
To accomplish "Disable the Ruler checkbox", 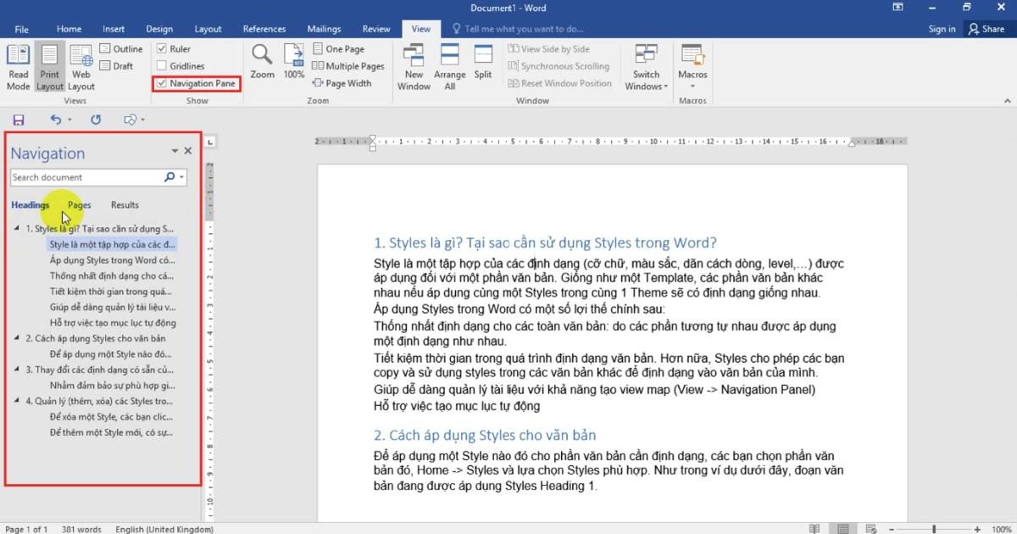I will [162, 49].
